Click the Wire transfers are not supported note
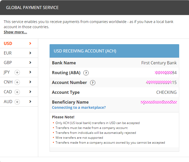Screen dimensions: 189x162 coord(79,138)
